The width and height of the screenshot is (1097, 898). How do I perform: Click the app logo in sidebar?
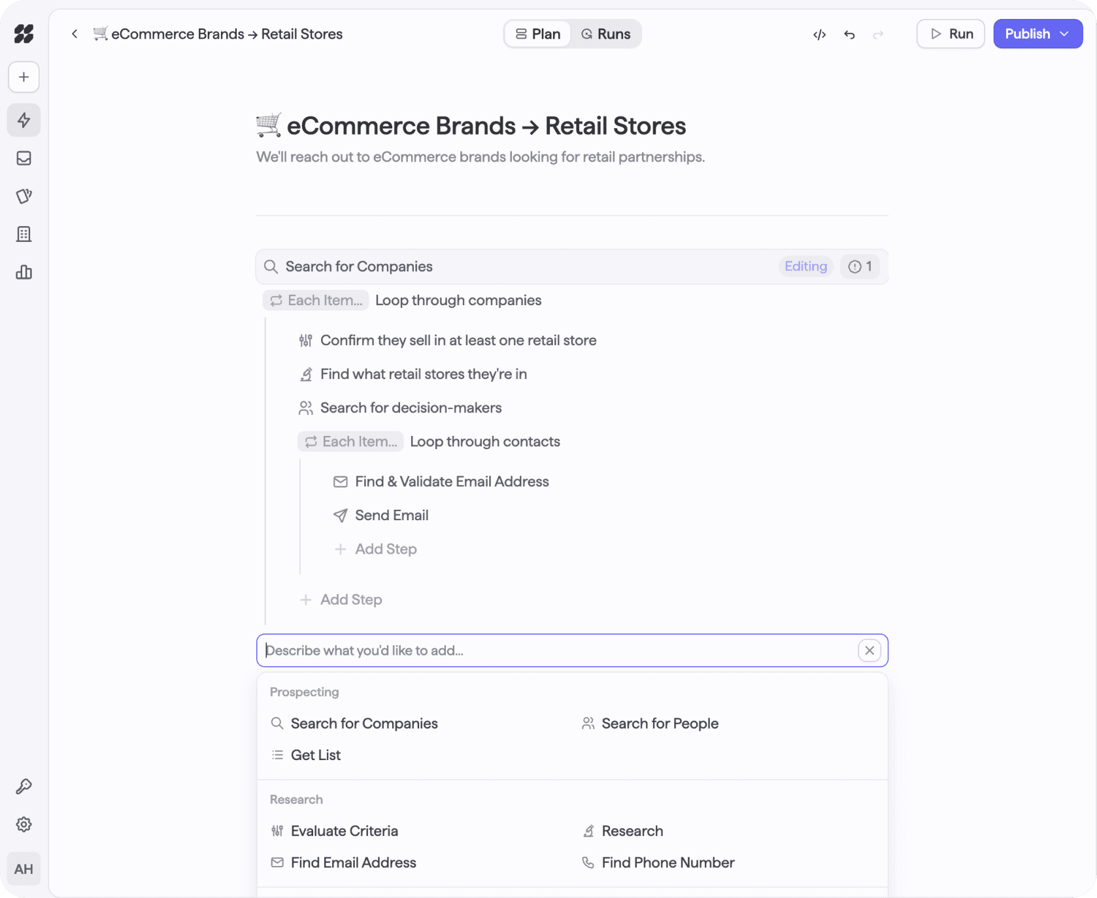coord(24,34)
